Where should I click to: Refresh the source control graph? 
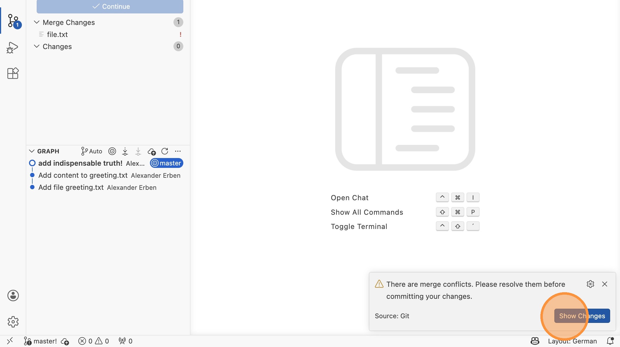point(165,151)
